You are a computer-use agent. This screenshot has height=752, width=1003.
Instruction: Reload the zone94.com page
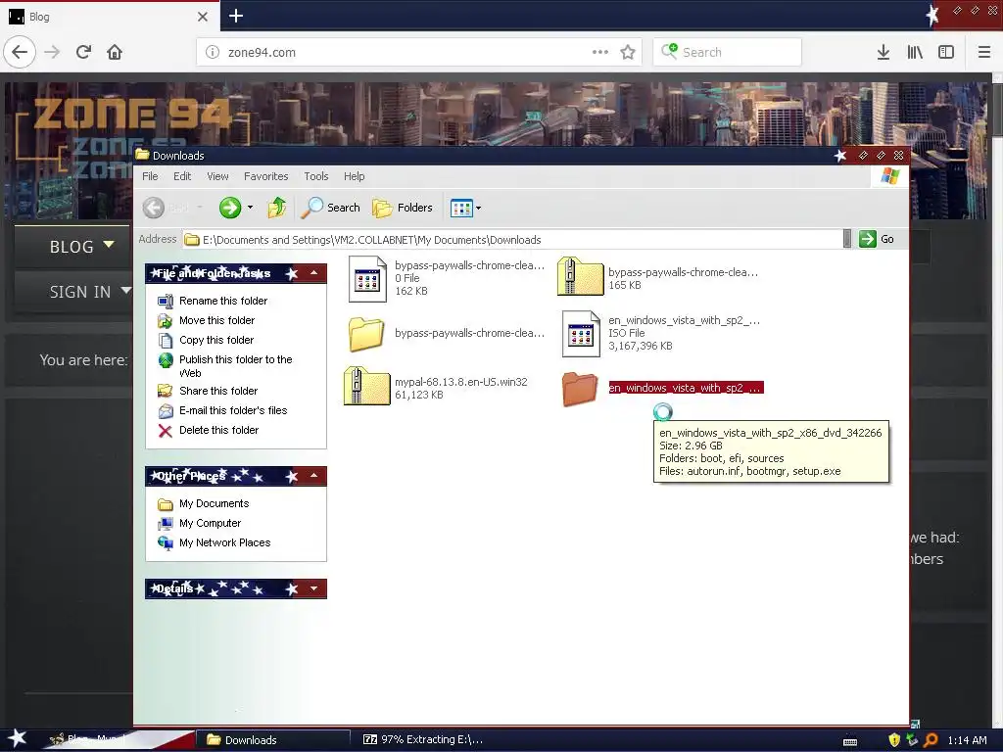click(83, 52)
